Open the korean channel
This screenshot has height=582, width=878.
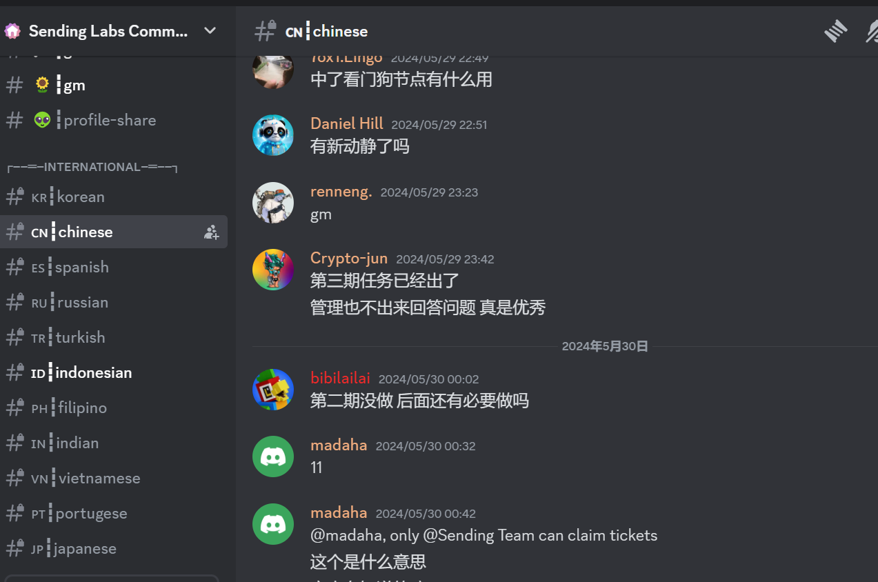(x=114, y=197)
